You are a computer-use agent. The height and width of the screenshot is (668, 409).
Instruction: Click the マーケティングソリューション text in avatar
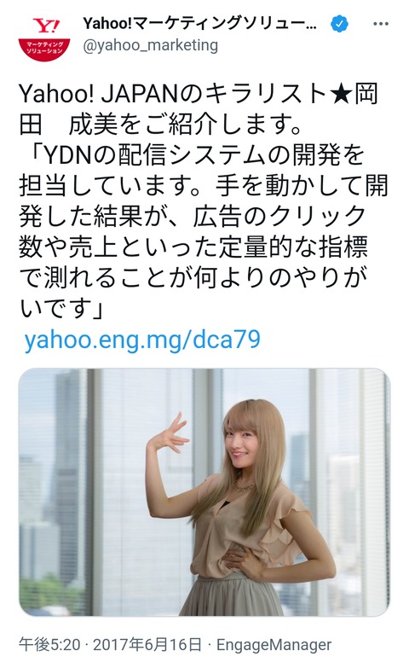[x=44, y=47]
